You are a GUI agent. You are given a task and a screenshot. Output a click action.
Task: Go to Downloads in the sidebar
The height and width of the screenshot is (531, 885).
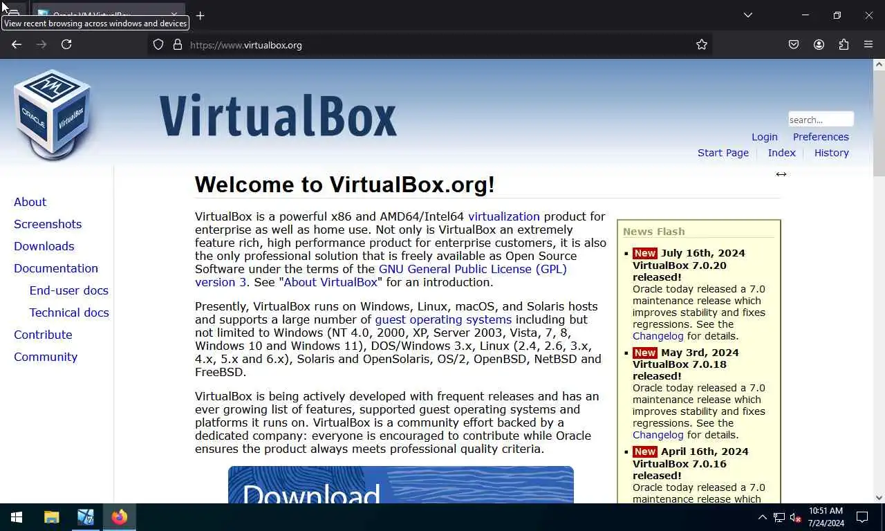tap(44, 246)
